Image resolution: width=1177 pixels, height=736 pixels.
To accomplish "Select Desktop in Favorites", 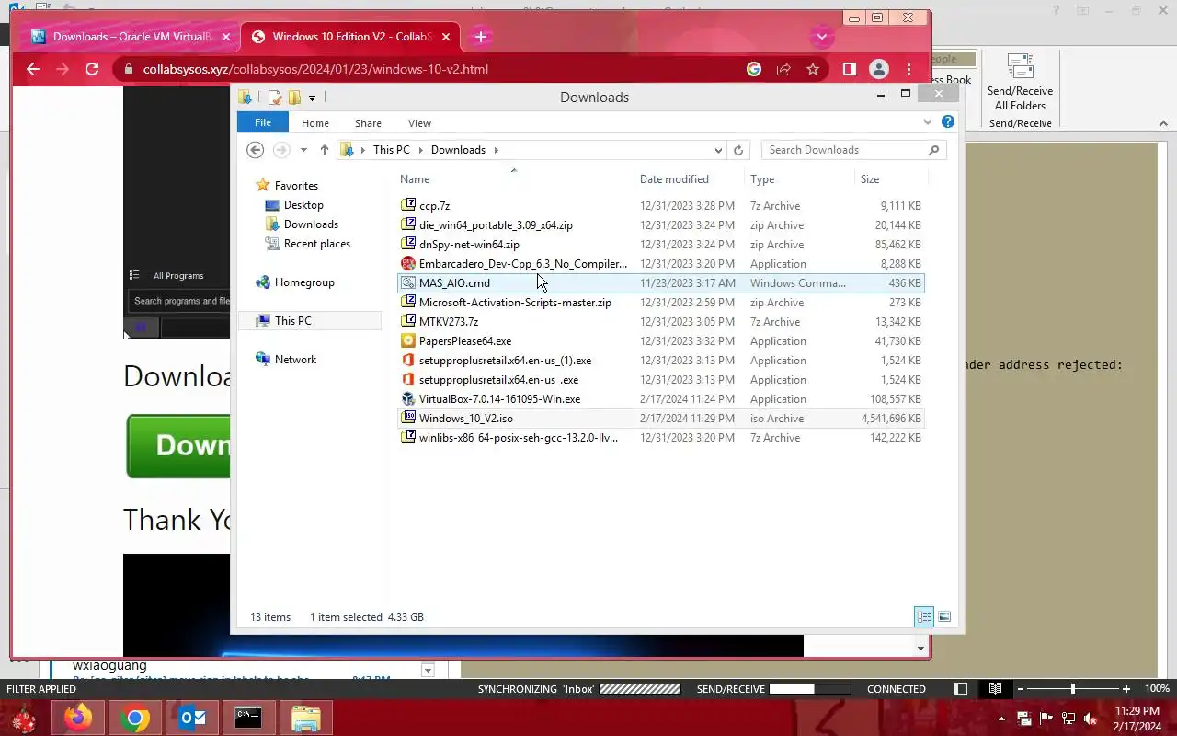I will point(303,205).
